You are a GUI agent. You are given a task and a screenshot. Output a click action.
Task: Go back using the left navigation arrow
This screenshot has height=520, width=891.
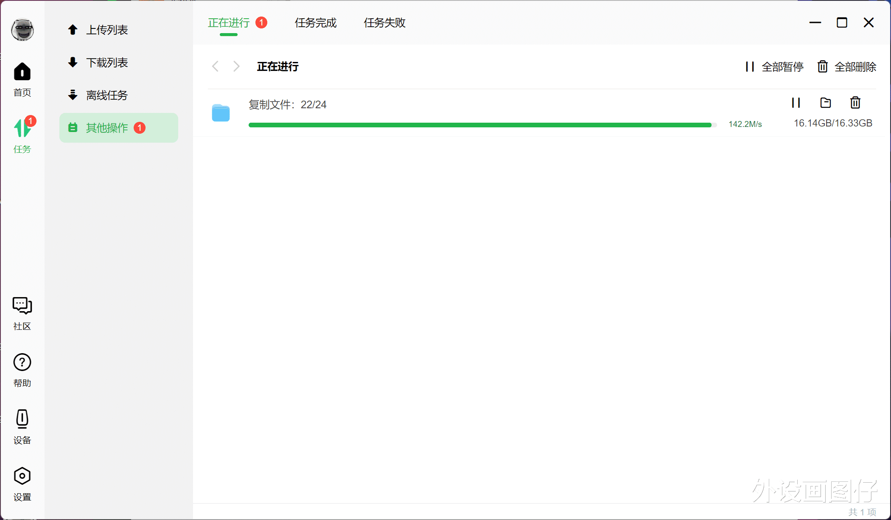click(216, 66)
